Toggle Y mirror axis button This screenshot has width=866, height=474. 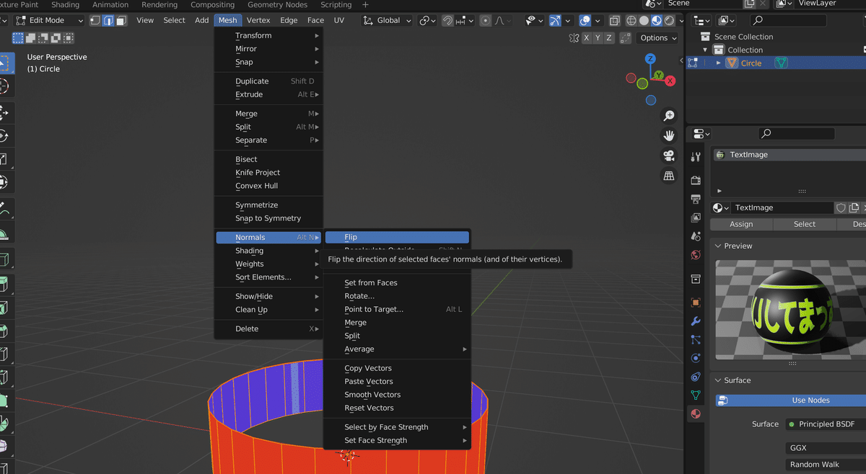[x=598, y=38]
